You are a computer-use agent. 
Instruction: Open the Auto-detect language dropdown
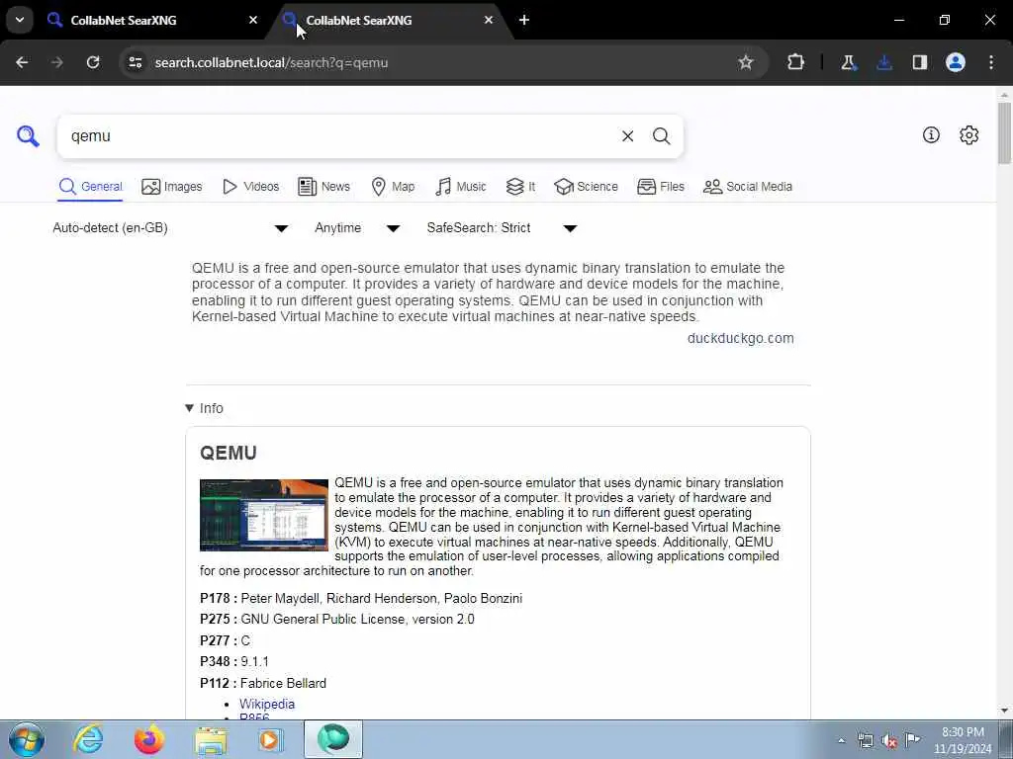click(x=170, y=228)
